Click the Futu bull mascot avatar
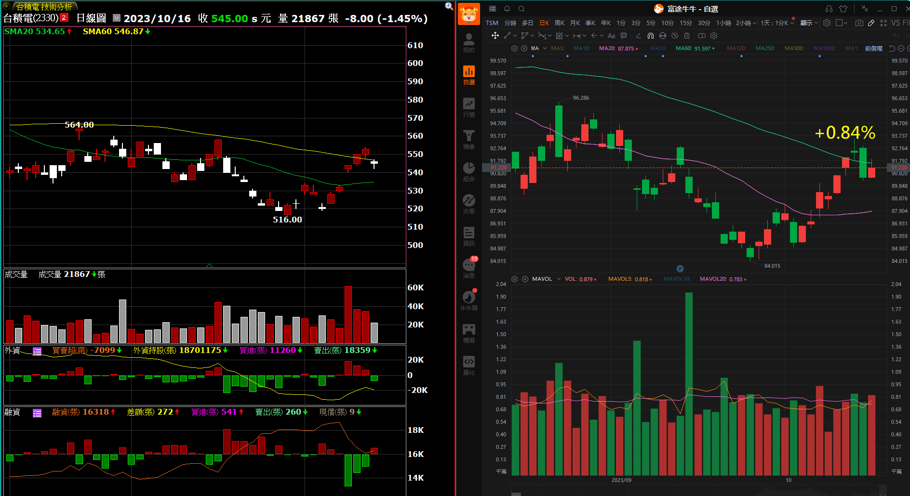 click(468, 14)
